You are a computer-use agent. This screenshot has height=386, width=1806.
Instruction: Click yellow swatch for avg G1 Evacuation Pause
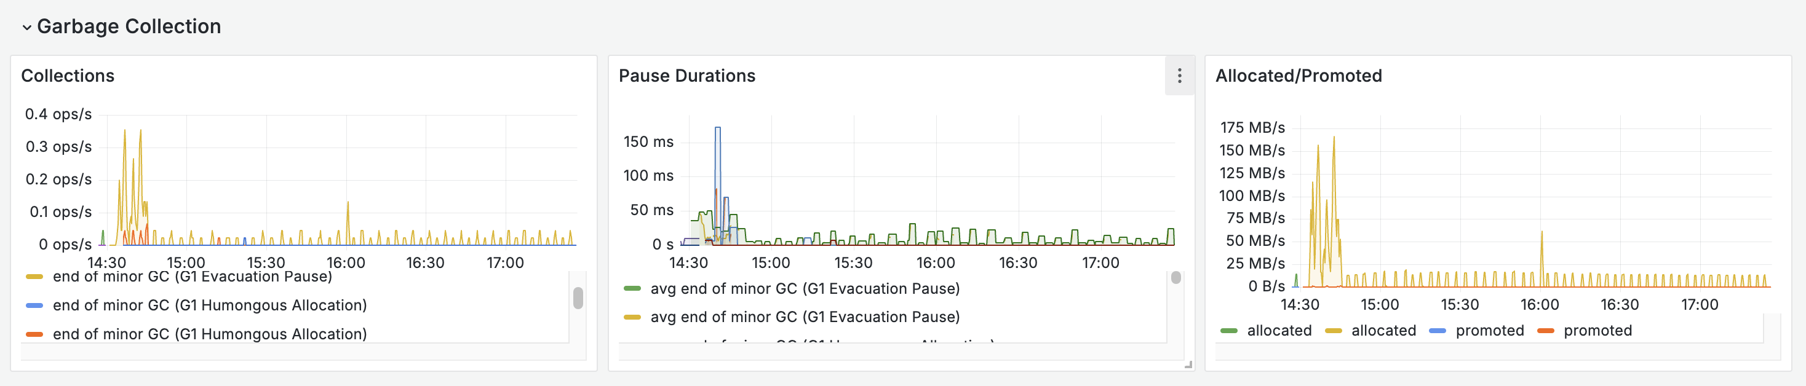pyautogui.click(x=632, y=317)
